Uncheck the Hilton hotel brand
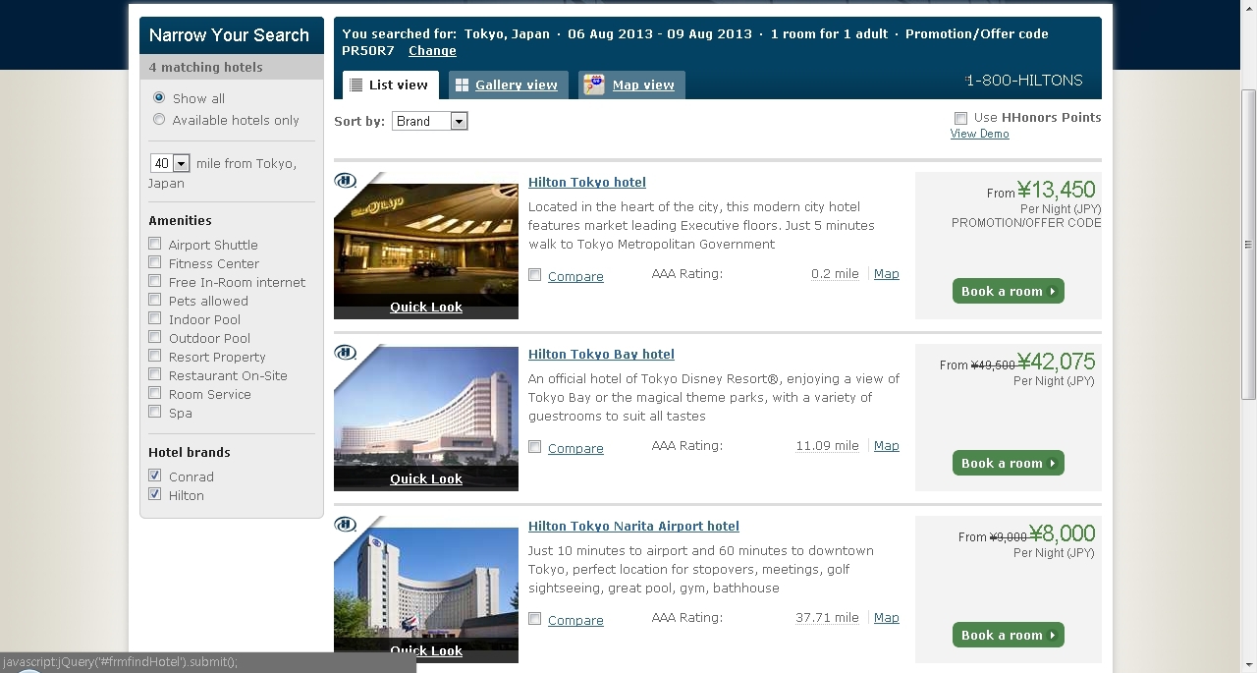This screenshot has width=1257, height=673. click(x=155, y=494)
